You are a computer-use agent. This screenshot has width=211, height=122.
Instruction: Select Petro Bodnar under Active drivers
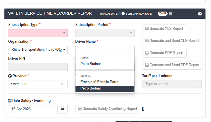(90, 64)
